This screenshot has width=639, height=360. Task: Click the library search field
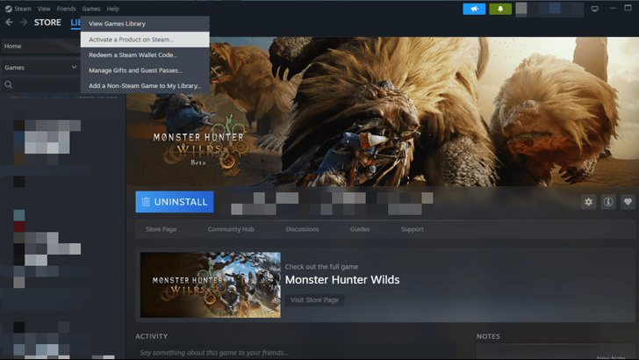[x=40, y=85]
